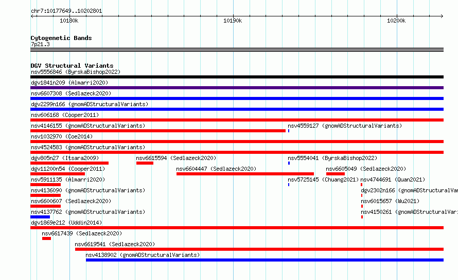The width and height of the screenshot is (458, 280).
Task: Click the nsv6607308 (Sedlazeck2020) label
Action: click(71, 93)
